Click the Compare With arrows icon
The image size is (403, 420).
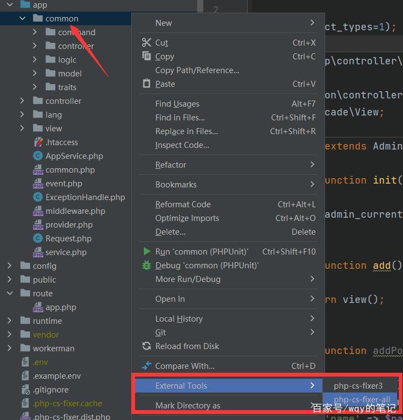tap(147, 366)
